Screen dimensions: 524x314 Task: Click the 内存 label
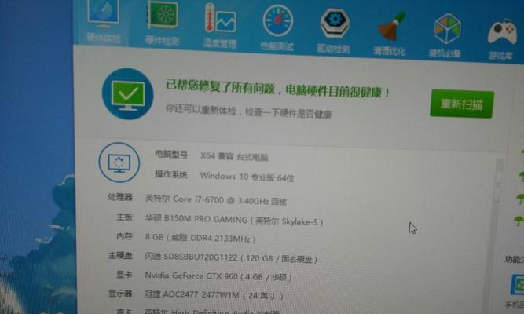point(124,236)
